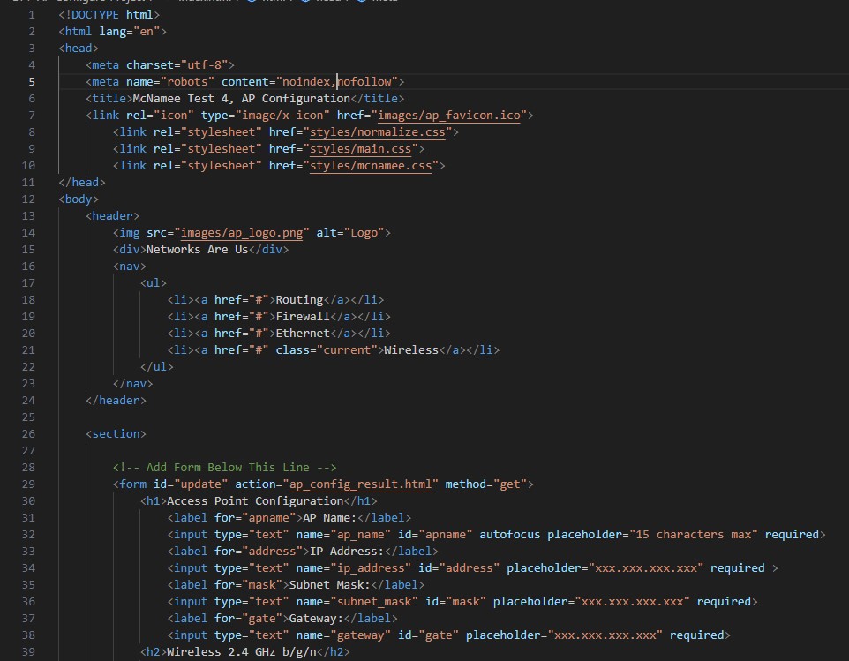Click the name="ap_name" attribute value
The image size is (849, 661).
(361, 534)
